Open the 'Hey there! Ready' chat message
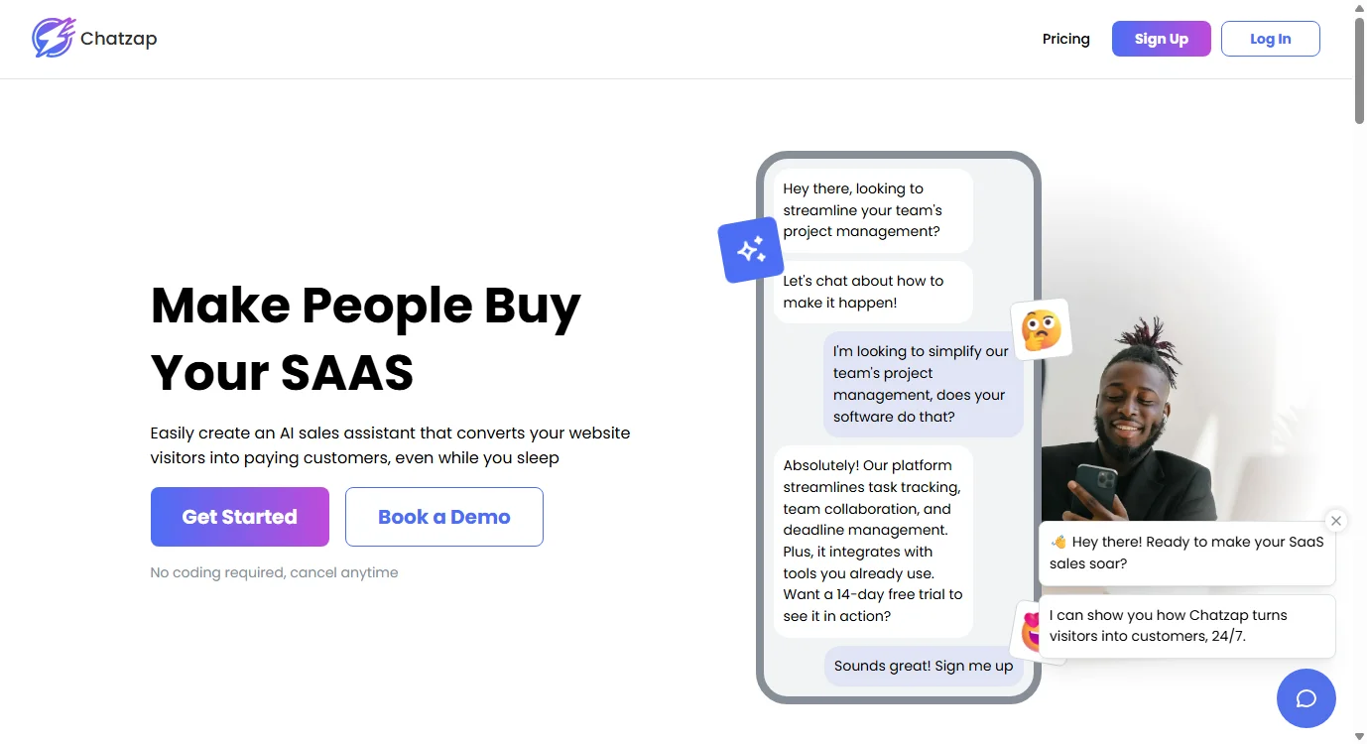 click(1186, 554)
